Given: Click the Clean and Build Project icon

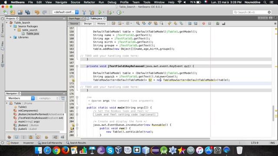Looking at the screenshot, I should [x=92, y=12].
